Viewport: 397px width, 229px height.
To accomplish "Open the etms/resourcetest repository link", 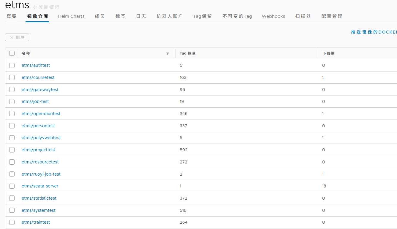I will pyautogui.click(x=40, y=162).
